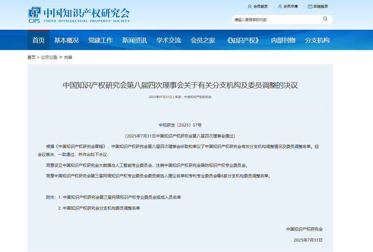Click paragraph starting 根据《中国知识产权研究会章程》
373x252 pixels.
[x=178, y=150]
